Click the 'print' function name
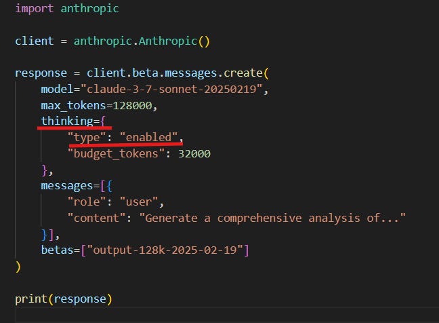 31,299
